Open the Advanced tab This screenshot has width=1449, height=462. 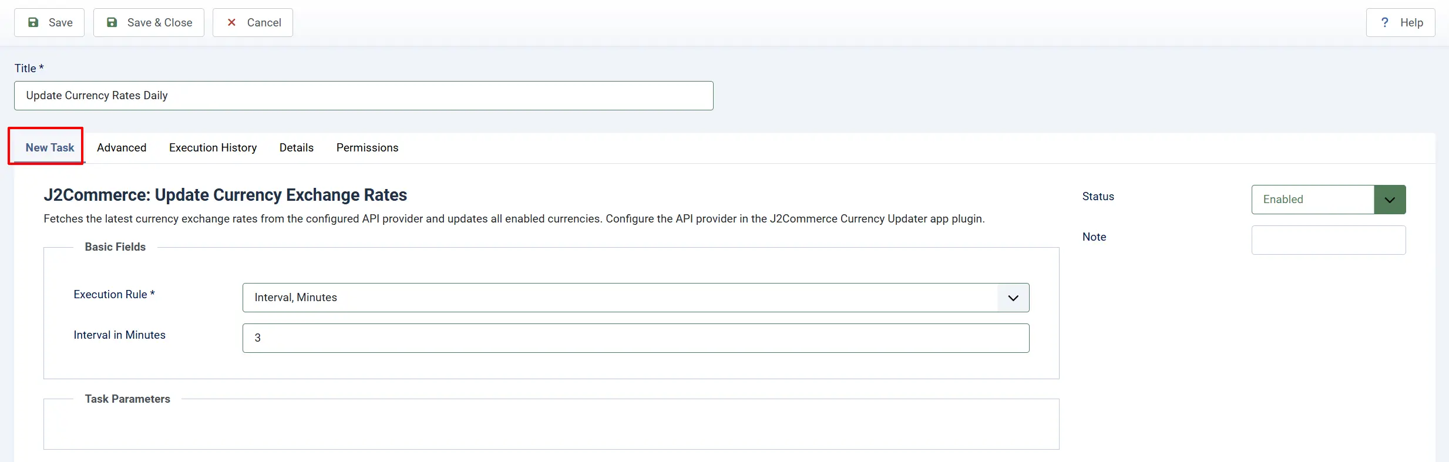point(122,147)
